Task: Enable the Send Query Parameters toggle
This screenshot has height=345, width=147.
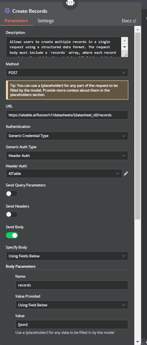Action: (12, 194)
